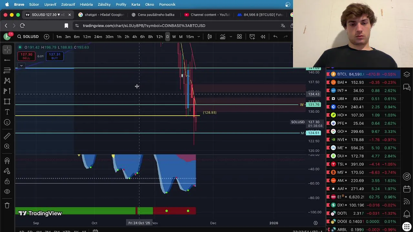The image size is (413, 232).
Task: Select the 131.76 weekly price label
Action: [314, 105]
